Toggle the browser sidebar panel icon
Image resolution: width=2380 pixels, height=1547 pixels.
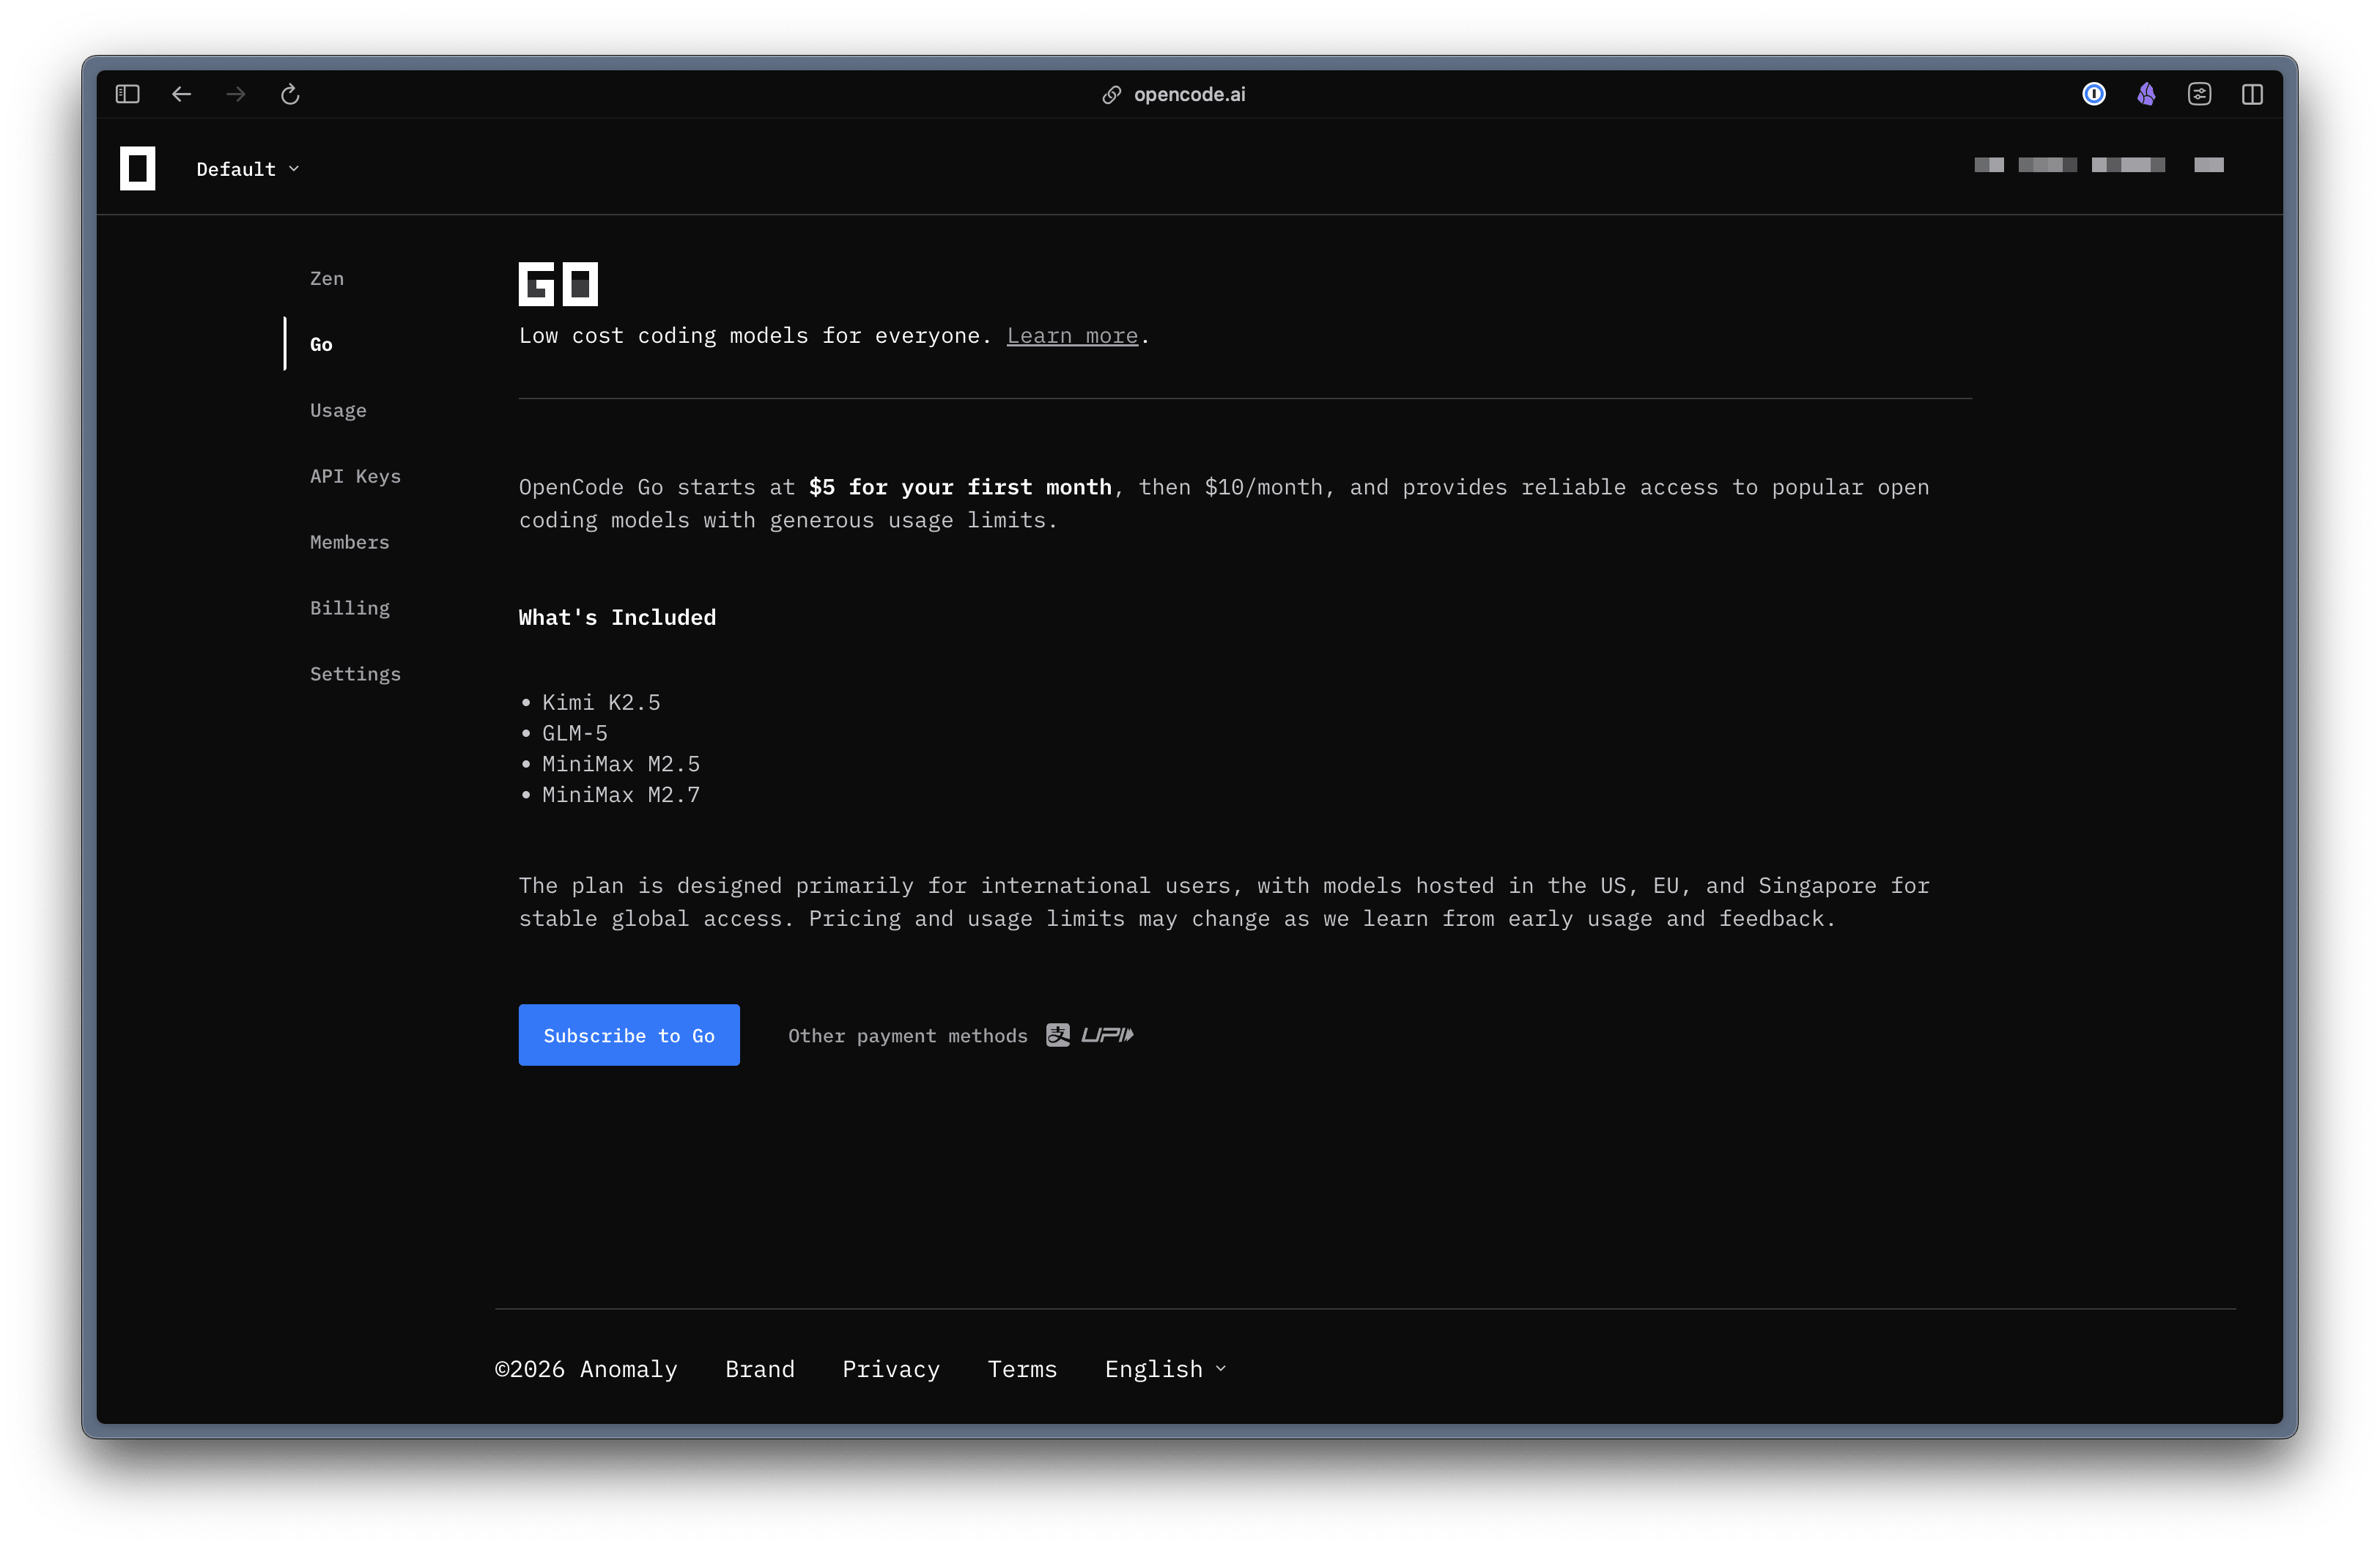pyautogui.click(x=127, y=94)
